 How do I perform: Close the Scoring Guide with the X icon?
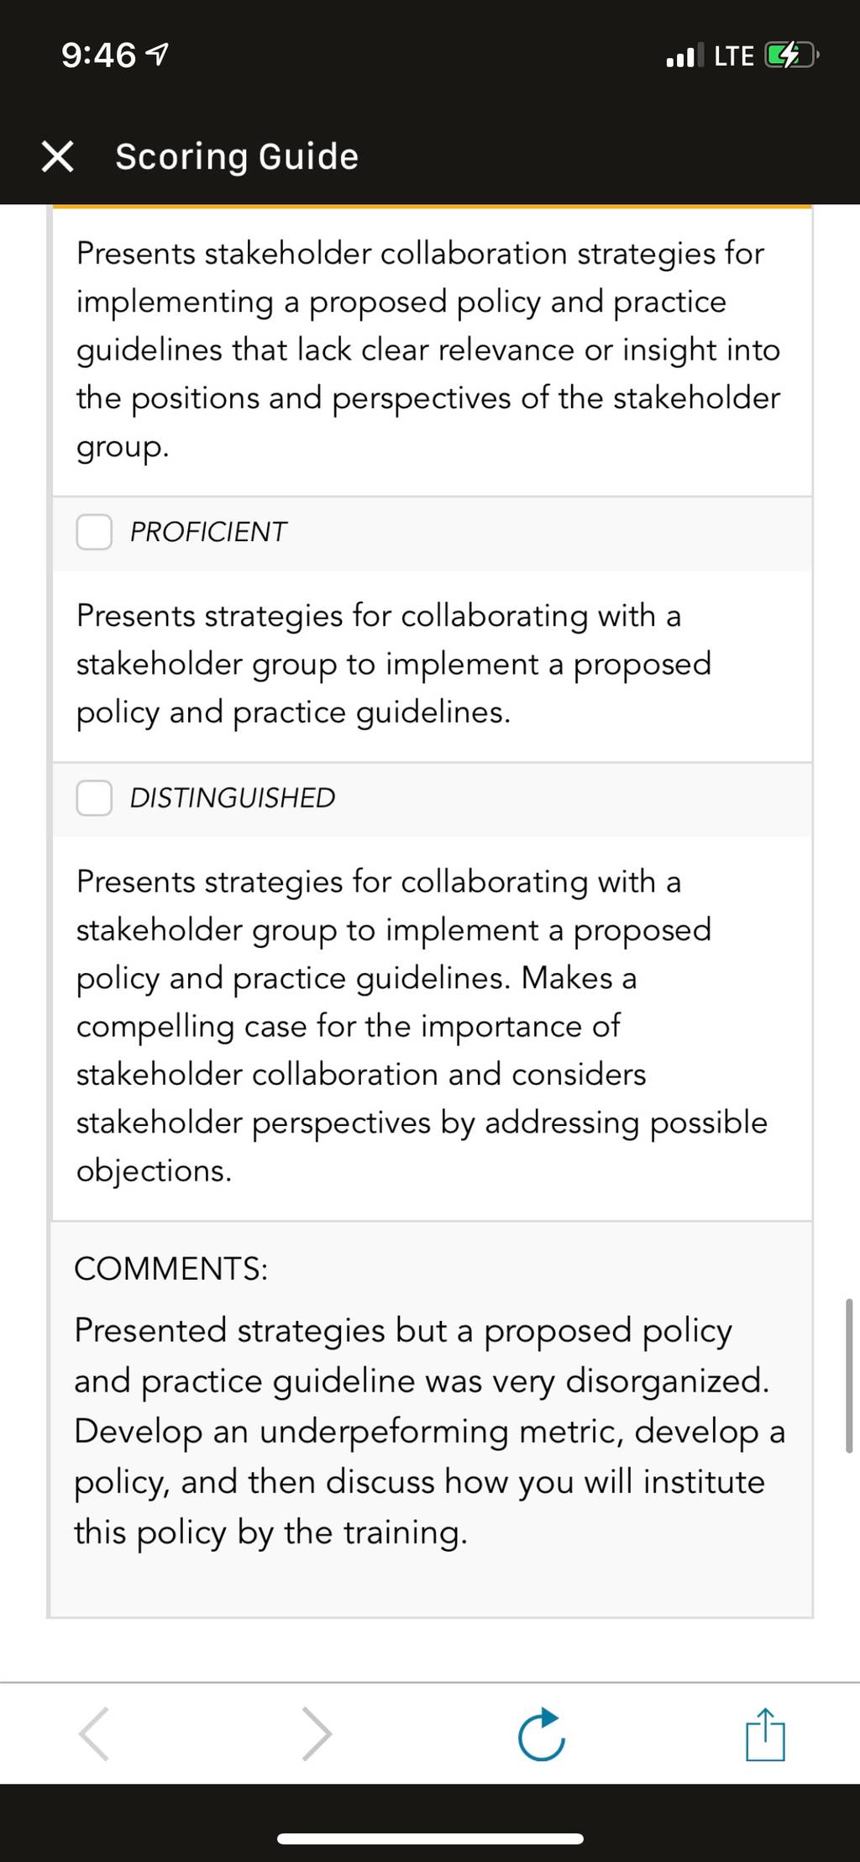pos(57,156)
